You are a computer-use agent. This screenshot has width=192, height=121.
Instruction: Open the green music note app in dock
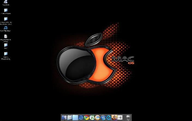(x=92, y=117)
